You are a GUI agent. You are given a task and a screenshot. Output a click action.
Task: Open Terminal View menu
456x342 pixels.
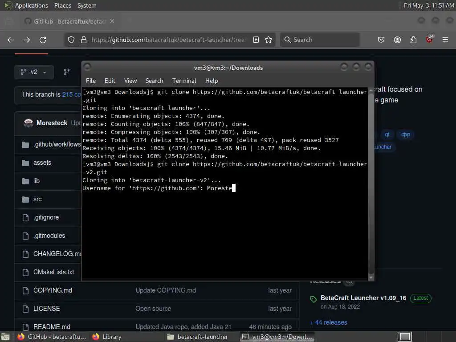click(x=130, y=81)
